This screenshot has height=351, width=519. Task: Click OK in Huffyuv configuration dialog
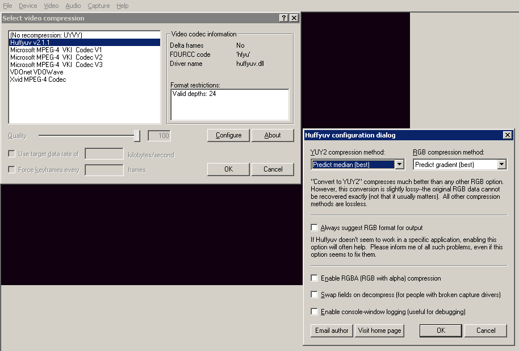[x=441, y=331]
